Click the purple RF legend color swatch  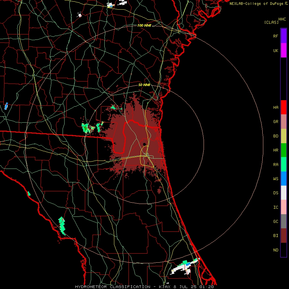coord(284,36)
